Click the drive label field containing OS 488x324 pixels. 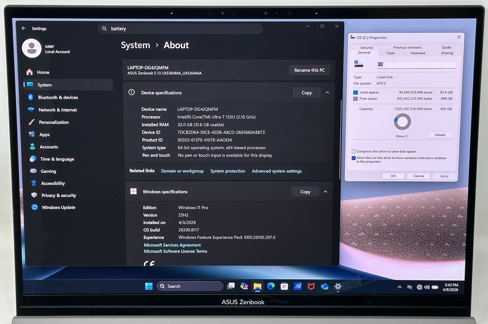pos(417,64)
